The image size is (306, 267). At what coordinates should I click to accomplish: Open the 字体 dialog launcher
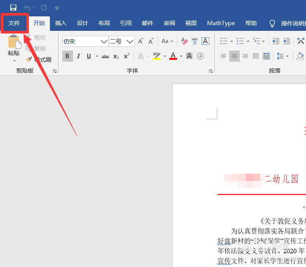(210, 71)
